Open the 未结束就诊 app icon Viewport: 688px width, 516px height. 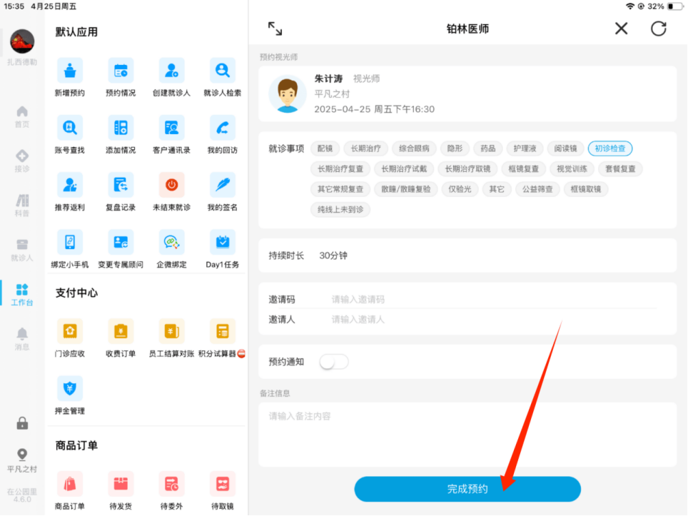click(171, 185)
